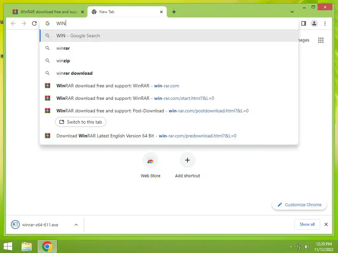Viewport: 338px width, 253px height.
Task: Open the side panel icon
Action: click(304, 23)
